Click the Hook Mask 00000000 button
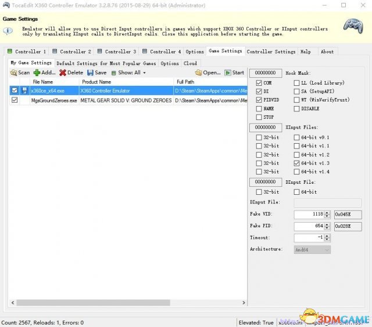The image size is (372, 327). pos(266,73)
